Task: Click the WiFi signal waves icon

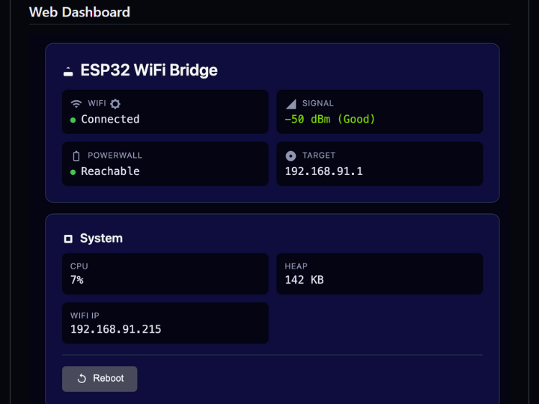Action: (x=76, y=104)
